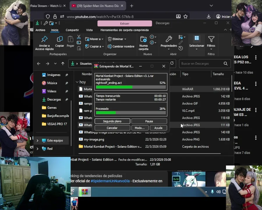Click Ayuda in WinRAR dialog

pos(158,128)
